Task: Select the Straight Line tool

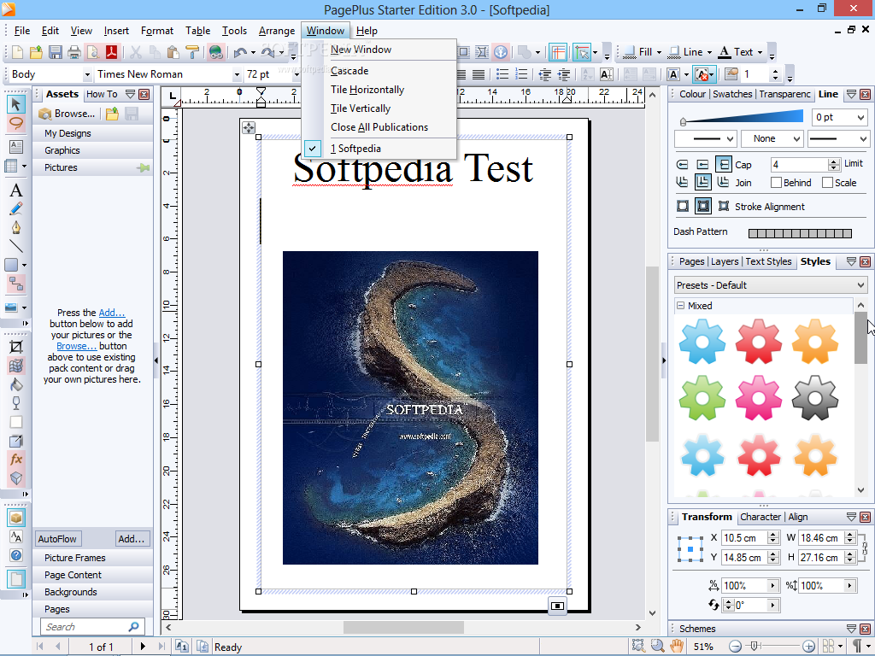Action: tap(16, 246)
